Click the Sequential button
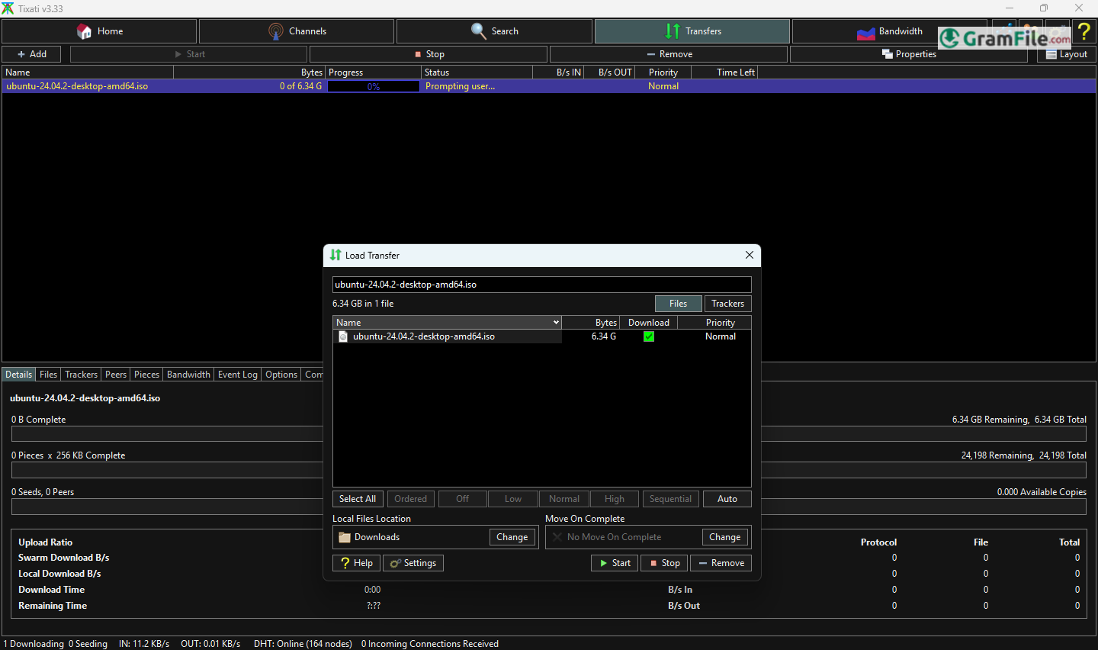Screen dimensions: 1098x650 [x=671, y=499]
